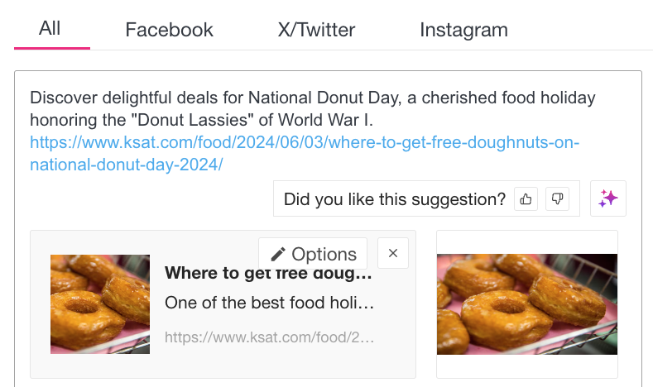Click the donut thumbnail in link preview
653x387 pixels.
tap(100, 303)
